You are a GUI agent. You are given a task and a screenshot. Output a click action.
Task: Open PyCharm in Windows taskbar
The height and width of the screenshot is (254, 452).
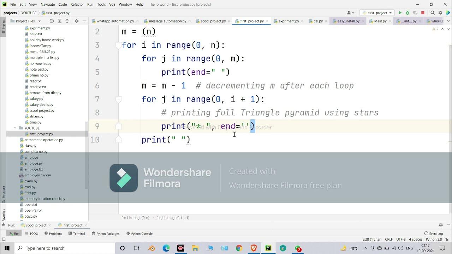pyautogui.click(x=268, y=248)
